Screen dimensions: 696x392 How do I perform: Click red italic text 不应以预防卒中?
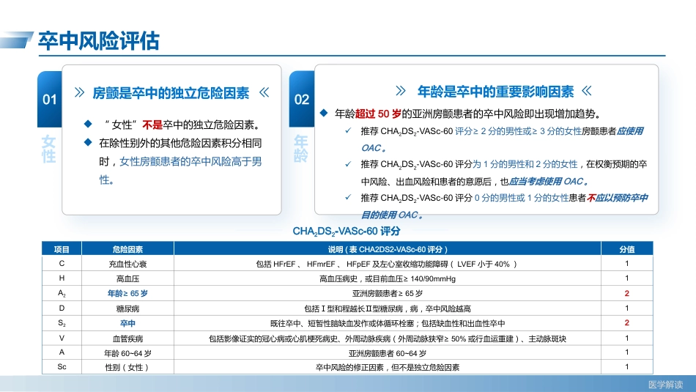618,198
